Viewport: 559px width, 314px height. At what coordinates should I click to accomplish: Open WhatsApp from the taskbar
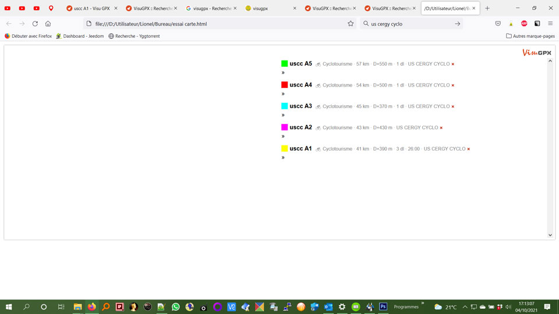[175, 307]
